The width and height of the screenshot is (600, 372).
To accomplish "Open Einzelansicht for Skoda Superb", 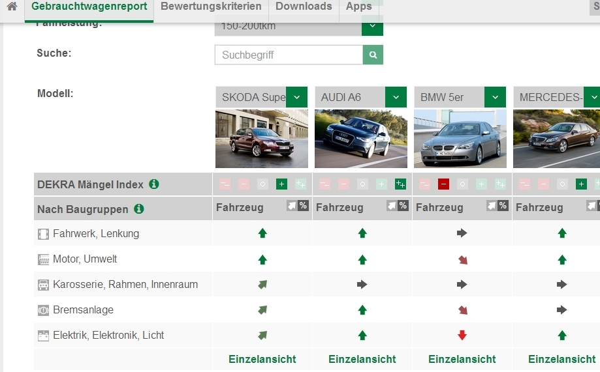I will [x=262, y=359].
